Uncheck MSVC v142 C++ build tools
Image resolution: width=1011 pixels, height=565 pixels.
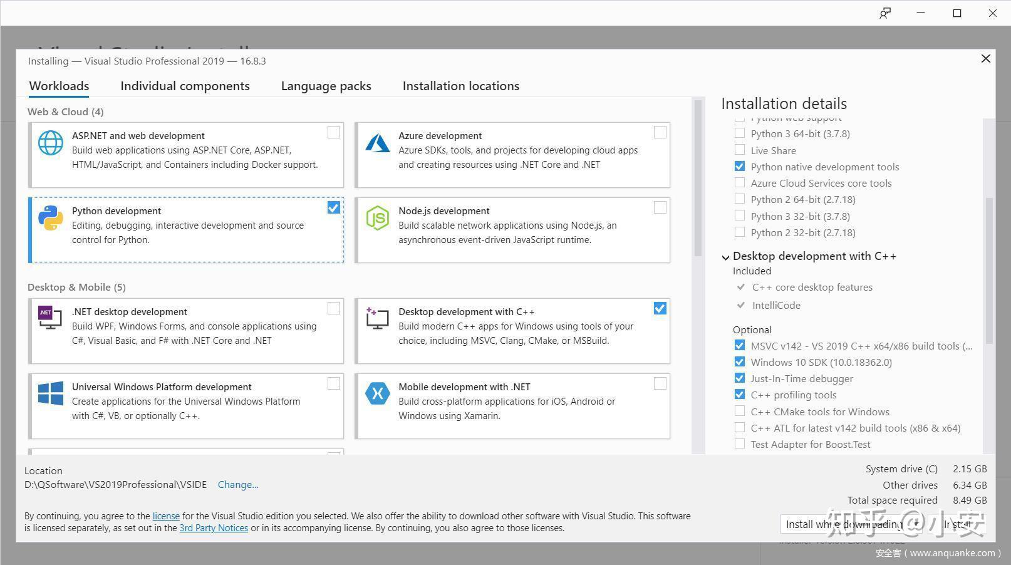740,346
